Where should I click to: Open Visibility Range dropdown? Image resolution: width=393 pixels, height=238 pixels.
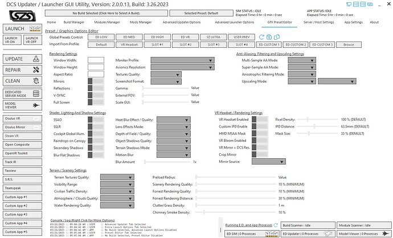pos(117,184)
